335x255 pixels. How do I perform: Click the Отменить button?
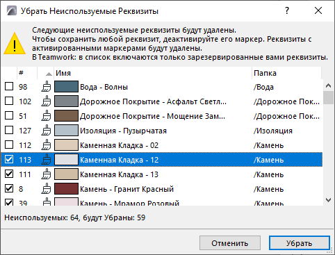pyautogui.click(x=230, y=243)
